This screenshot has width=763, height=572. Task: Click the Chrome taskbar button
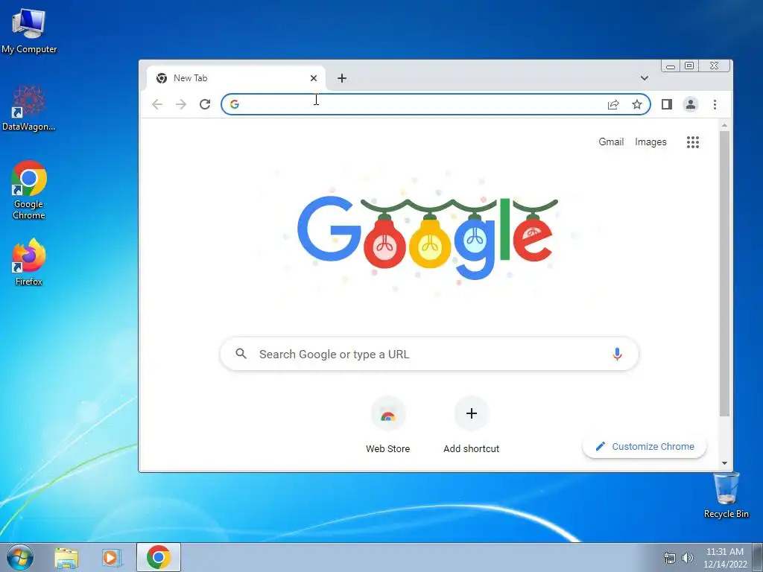(159, 557)
